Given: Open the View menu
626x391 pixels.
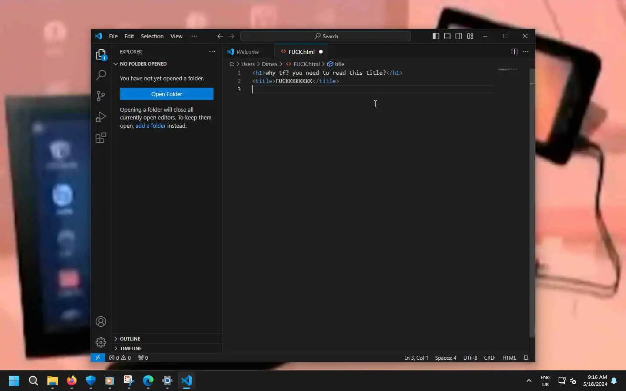Looking at the screenshot, I should point(176,36).
